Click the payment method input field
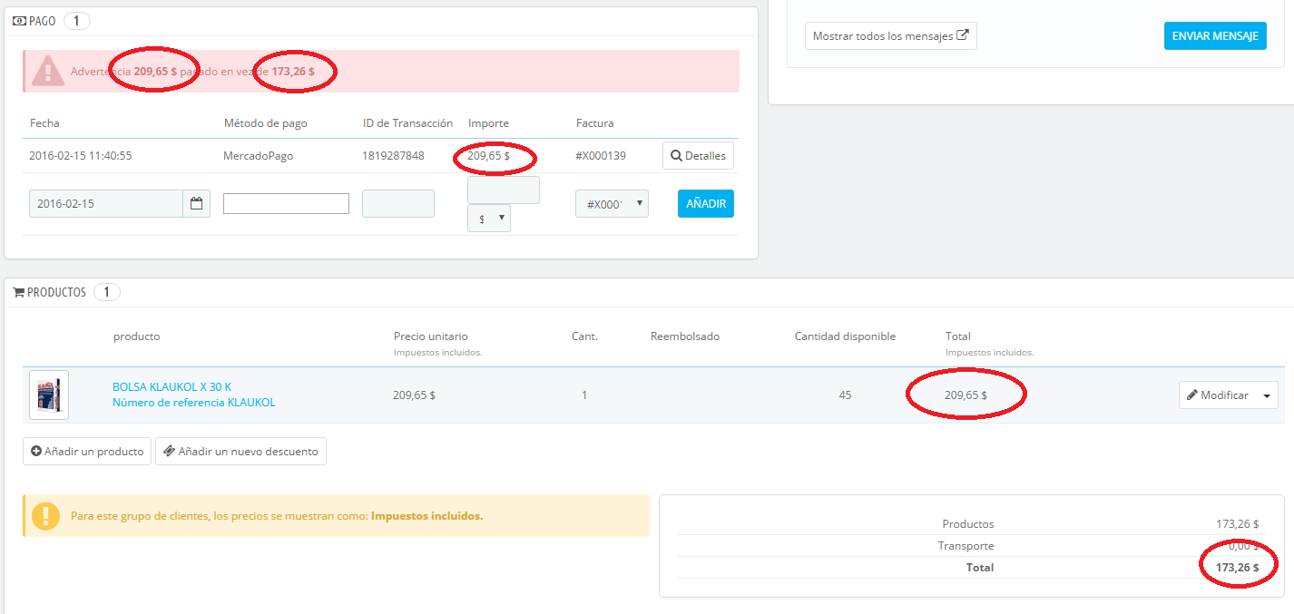Screen dimensions: 1294x614 point(286,204)
